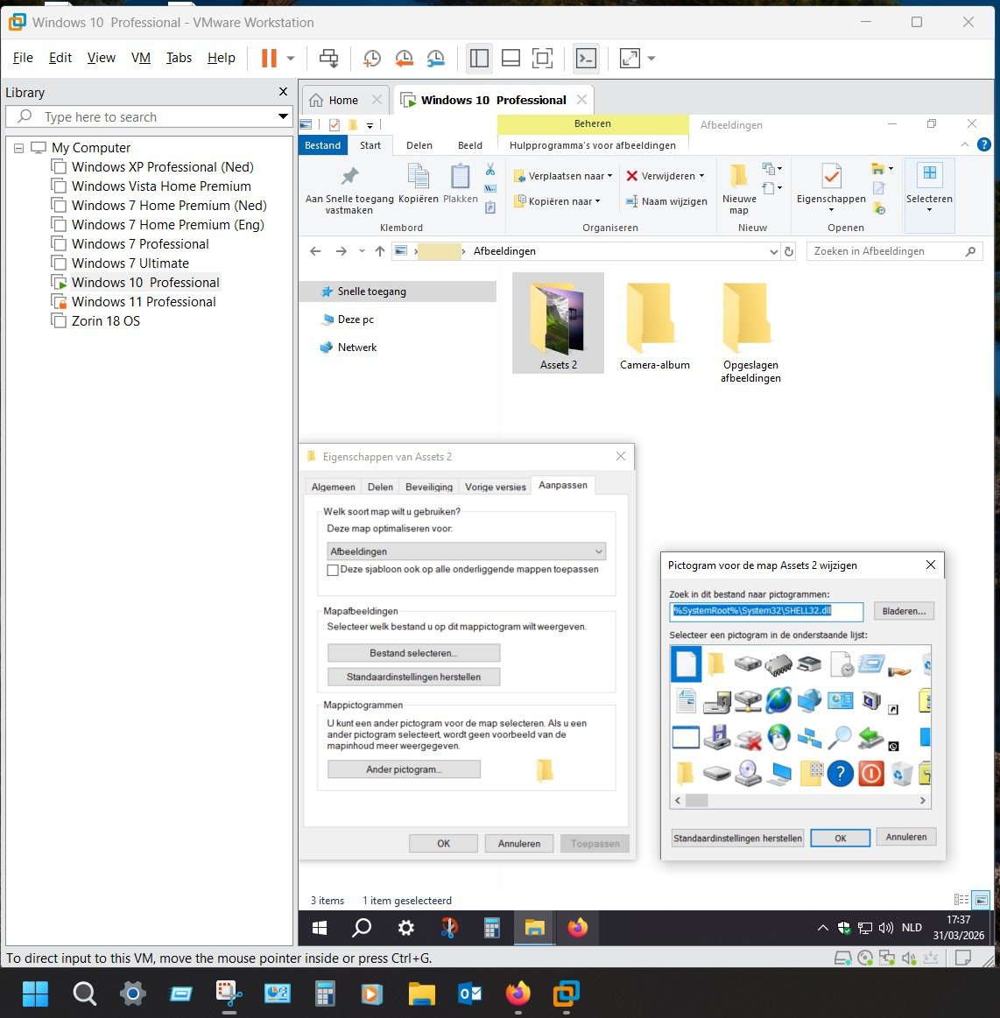The height and width of the screenshot is (1018, 1000).
Task: Open the VM menu
Action: 140,58
